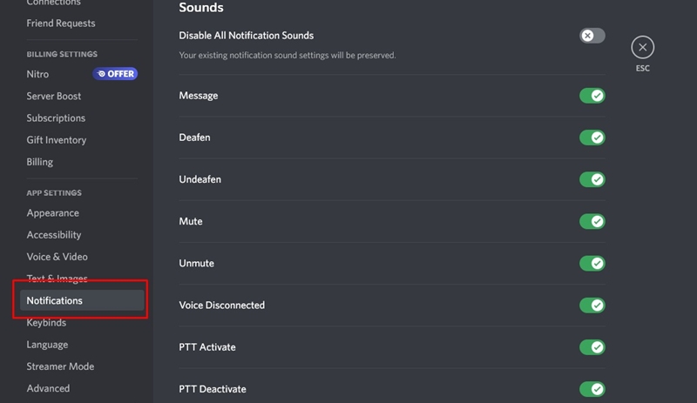Image resolution: width=697 pixels, height=403 pixels.
Task: Toggle the Mute notification sound
Action: pos(592,221)
